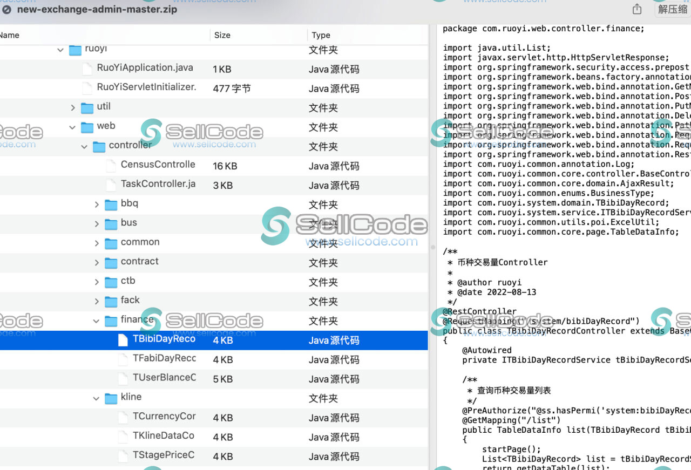The height and width of the screenshot is (470, 691).
Task: Click the @Autowired annotation in preview
Action: pos(486,350)
